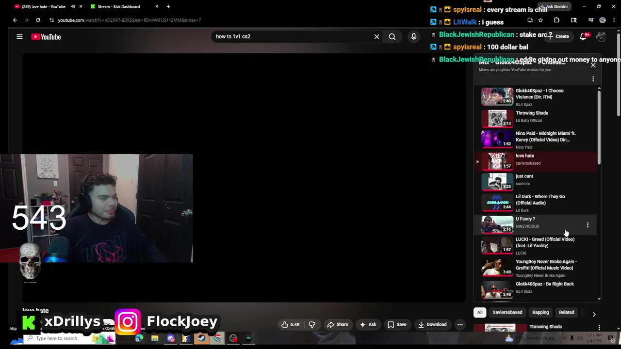The height and width of the screenshot is (349, 621).
Task: Reload the current page
Action: [38, 20]
